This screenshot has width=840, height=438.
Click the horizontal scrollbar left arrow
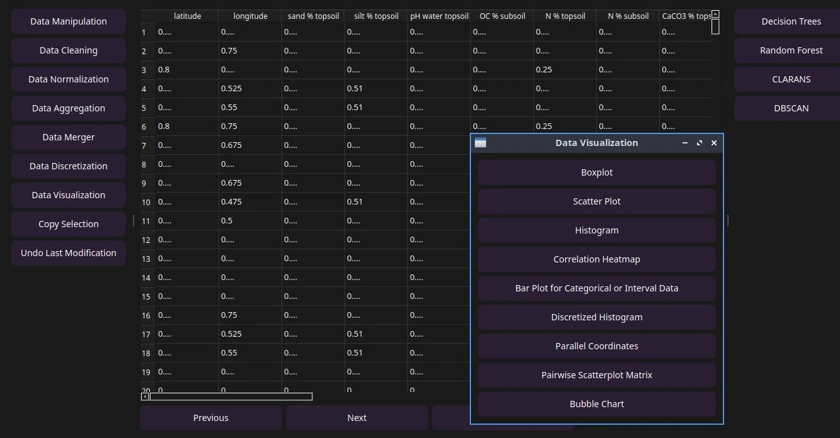pos(145,396)
